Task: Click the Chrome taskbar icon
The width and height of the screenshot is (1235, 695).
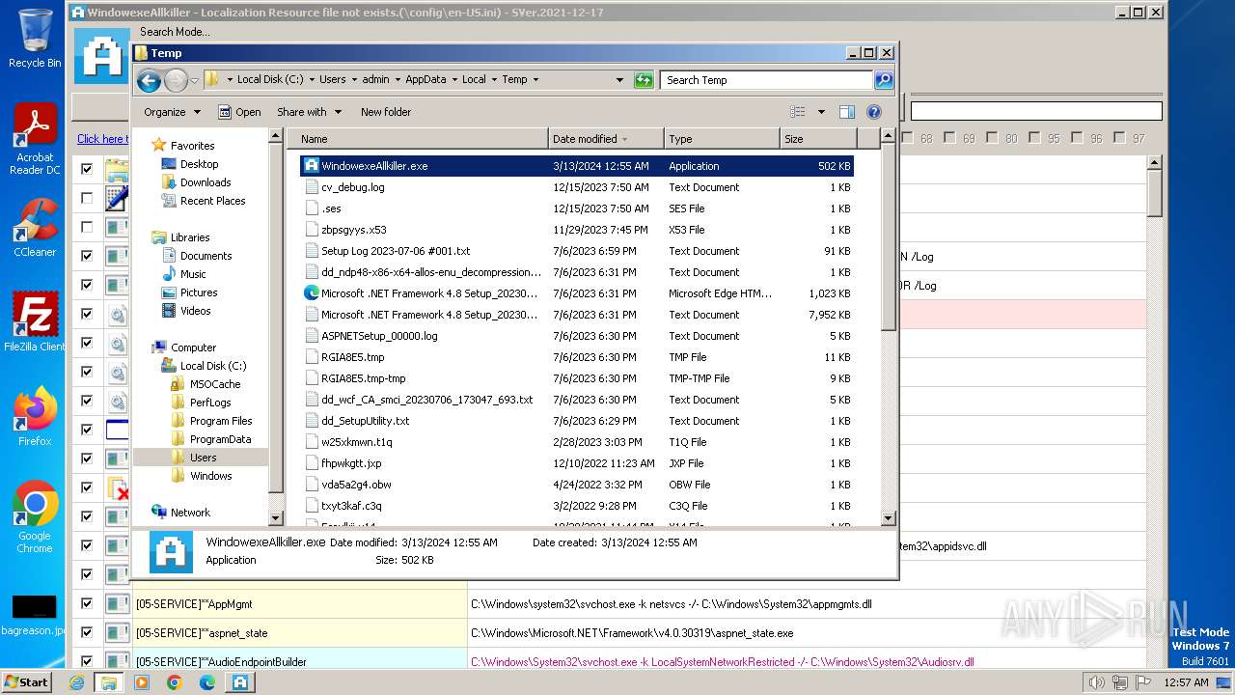Action: (x=175, y=682)
